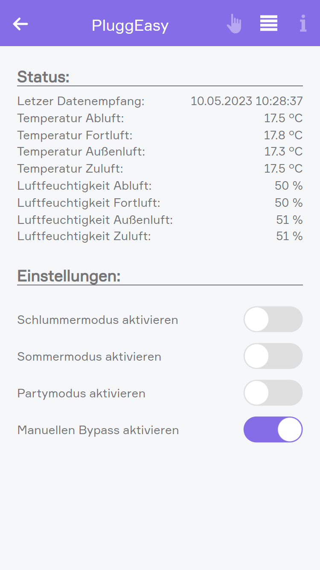320x570 pixels.
Task: Click the Temperatur Außenluft label
Action: coord(81,152)
